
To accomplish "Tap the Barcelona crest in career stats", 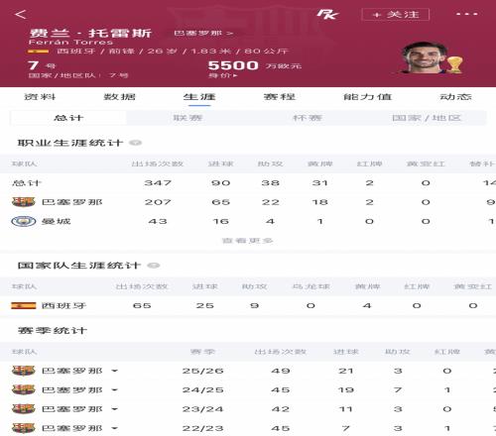I will tap(24, 202).
